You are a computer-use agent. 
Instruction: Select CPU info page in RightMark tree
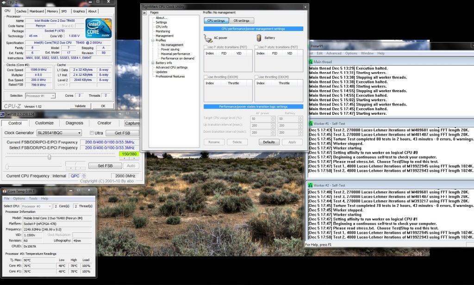[162, 27]
